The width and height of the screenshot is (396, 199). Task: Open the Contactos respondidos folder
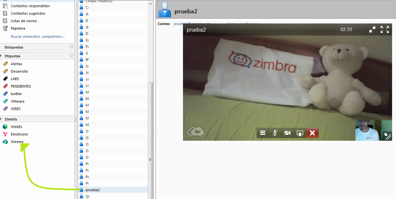point(30,6)
